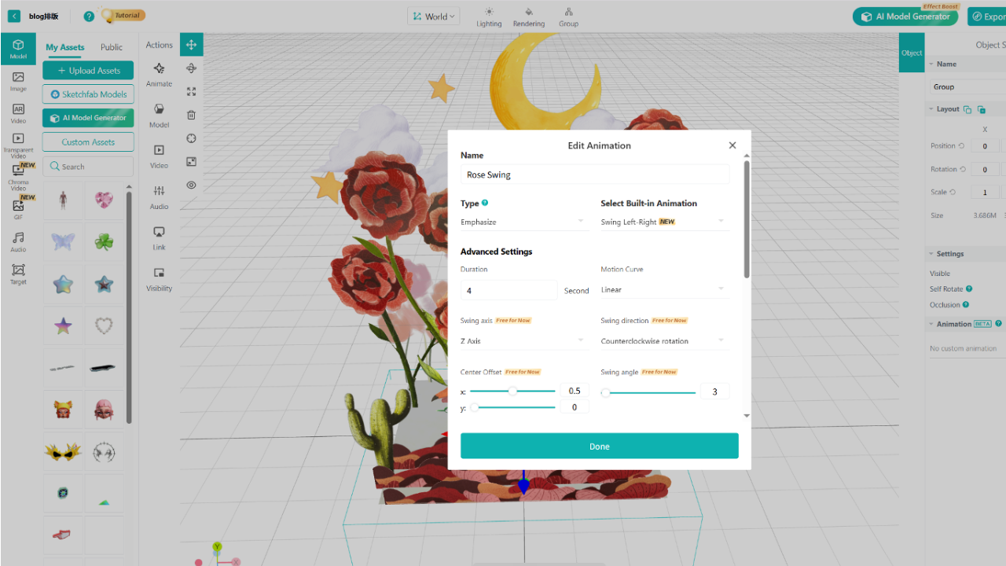Open the World view mode menu
The width and height of the screenshot is (1006, 566).
click(x=433, y=15)
